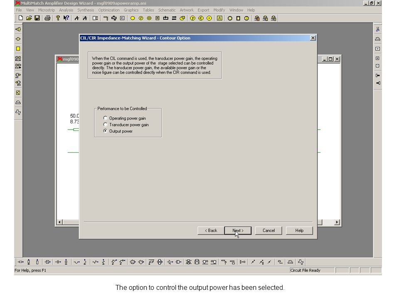Click the yellow question mark help icon
Screen dimensions: 399x299
pyautogui.click(x=58, y=18)
